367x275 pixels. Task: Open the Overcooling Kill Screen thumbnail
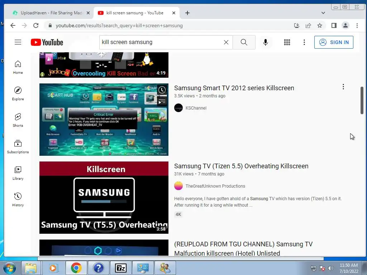104,65
